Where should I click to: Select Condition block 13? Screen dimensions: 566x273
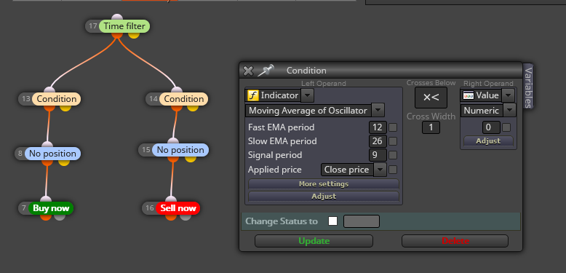(56, 99)
